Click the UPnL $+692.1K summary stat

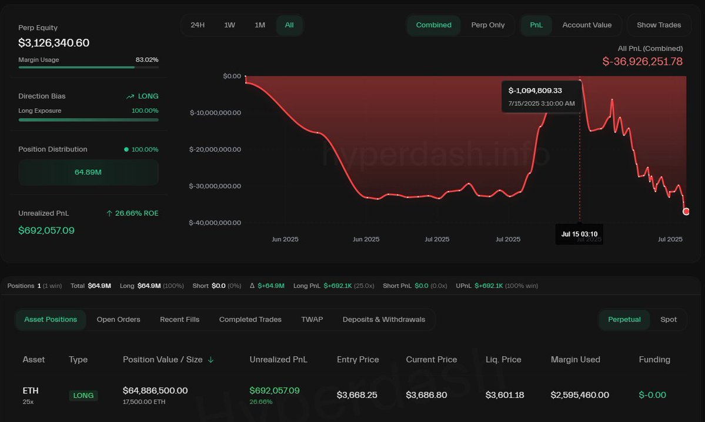tap(497, 286)
